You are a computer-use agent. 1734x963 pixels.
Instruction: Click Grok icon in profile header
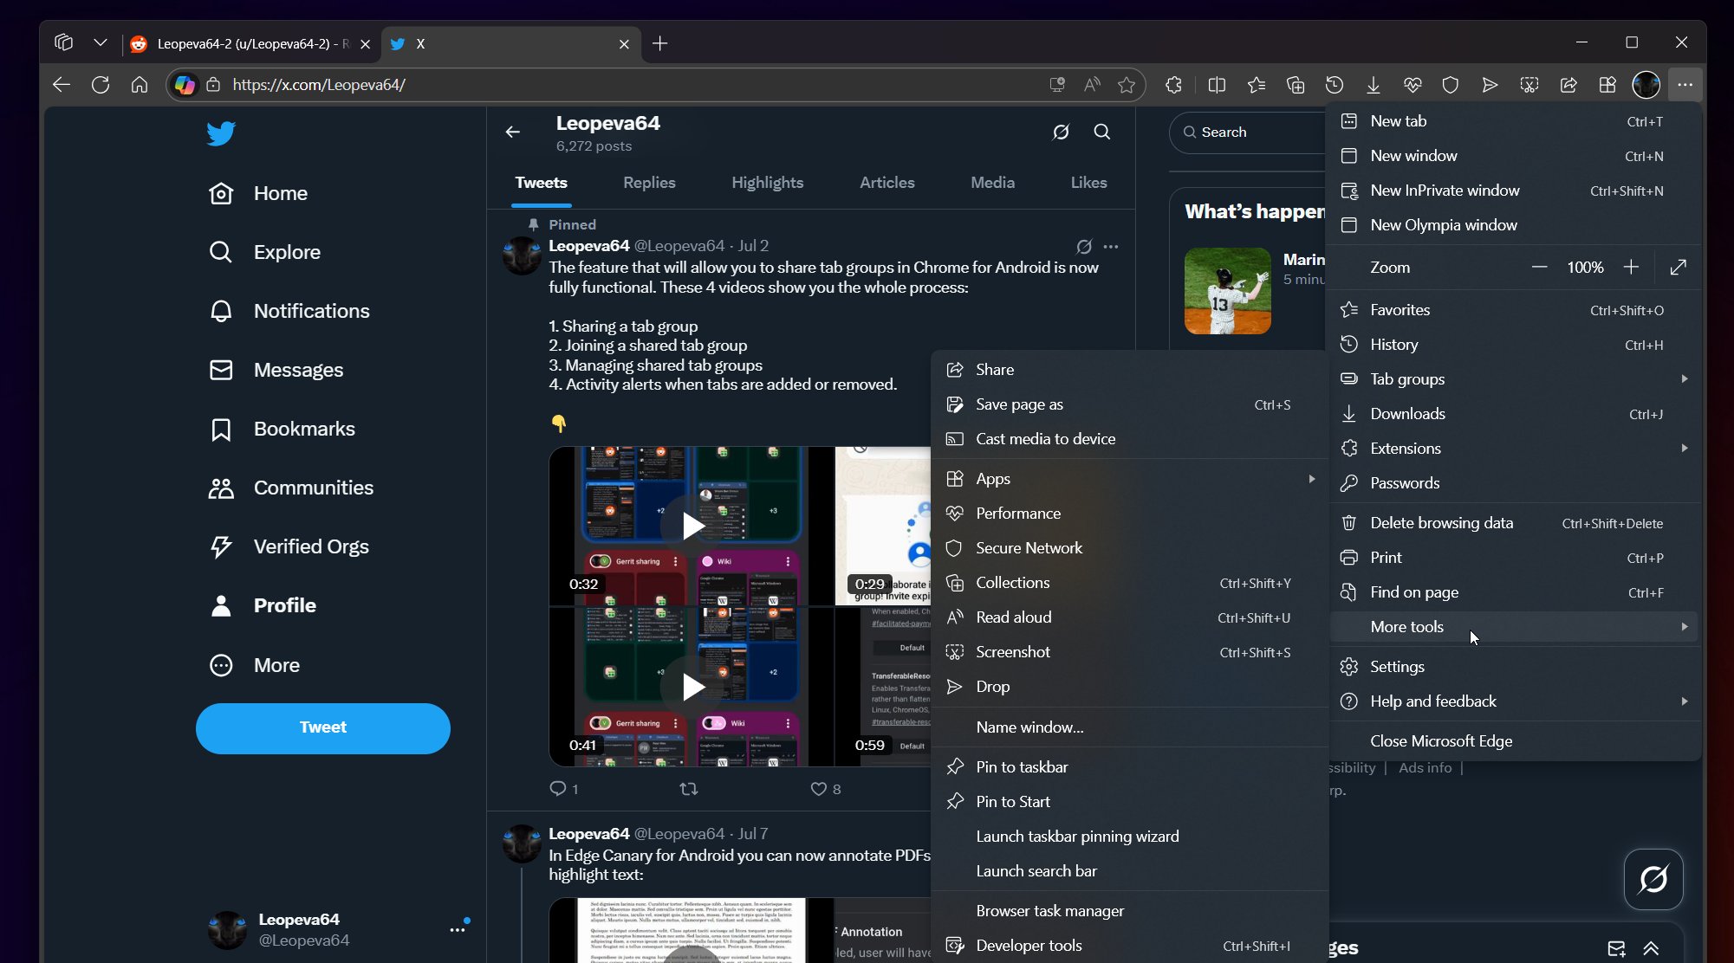tap(1061, 132)
